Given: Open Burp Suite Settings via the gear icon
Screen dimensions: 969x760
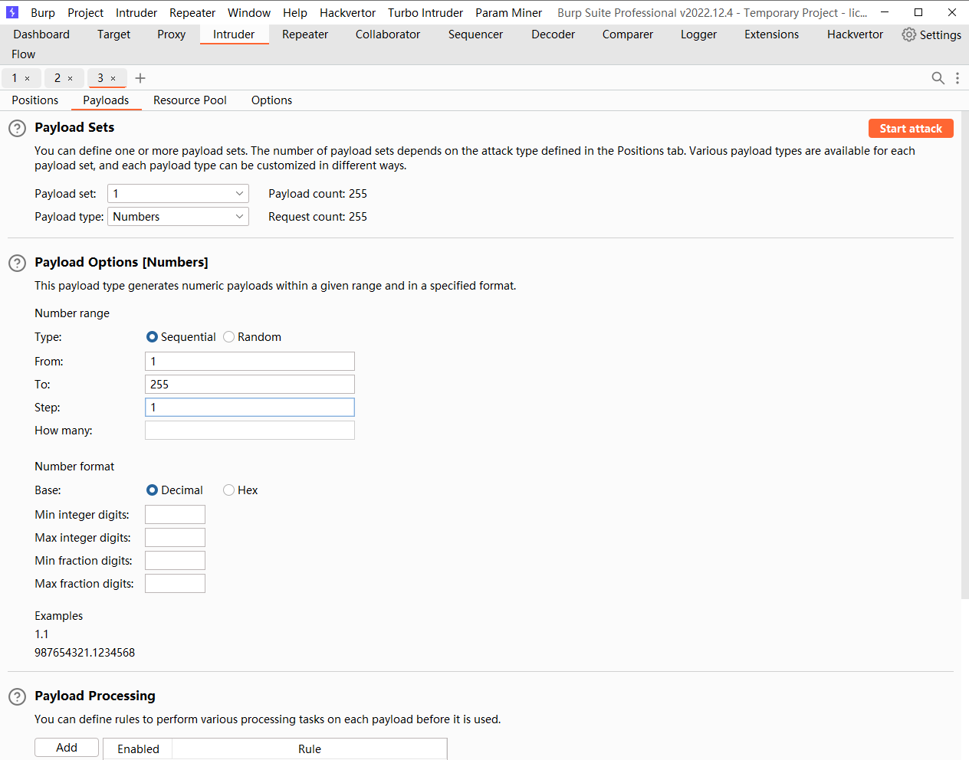Looking at the screenshot, I should click(x=909, y=34).
